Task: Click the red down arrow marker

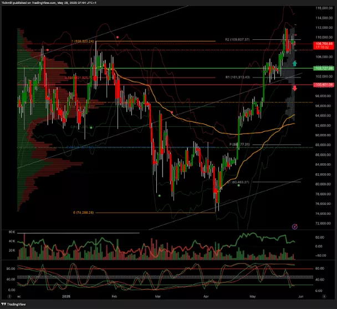Action: (x=294, y=88)
